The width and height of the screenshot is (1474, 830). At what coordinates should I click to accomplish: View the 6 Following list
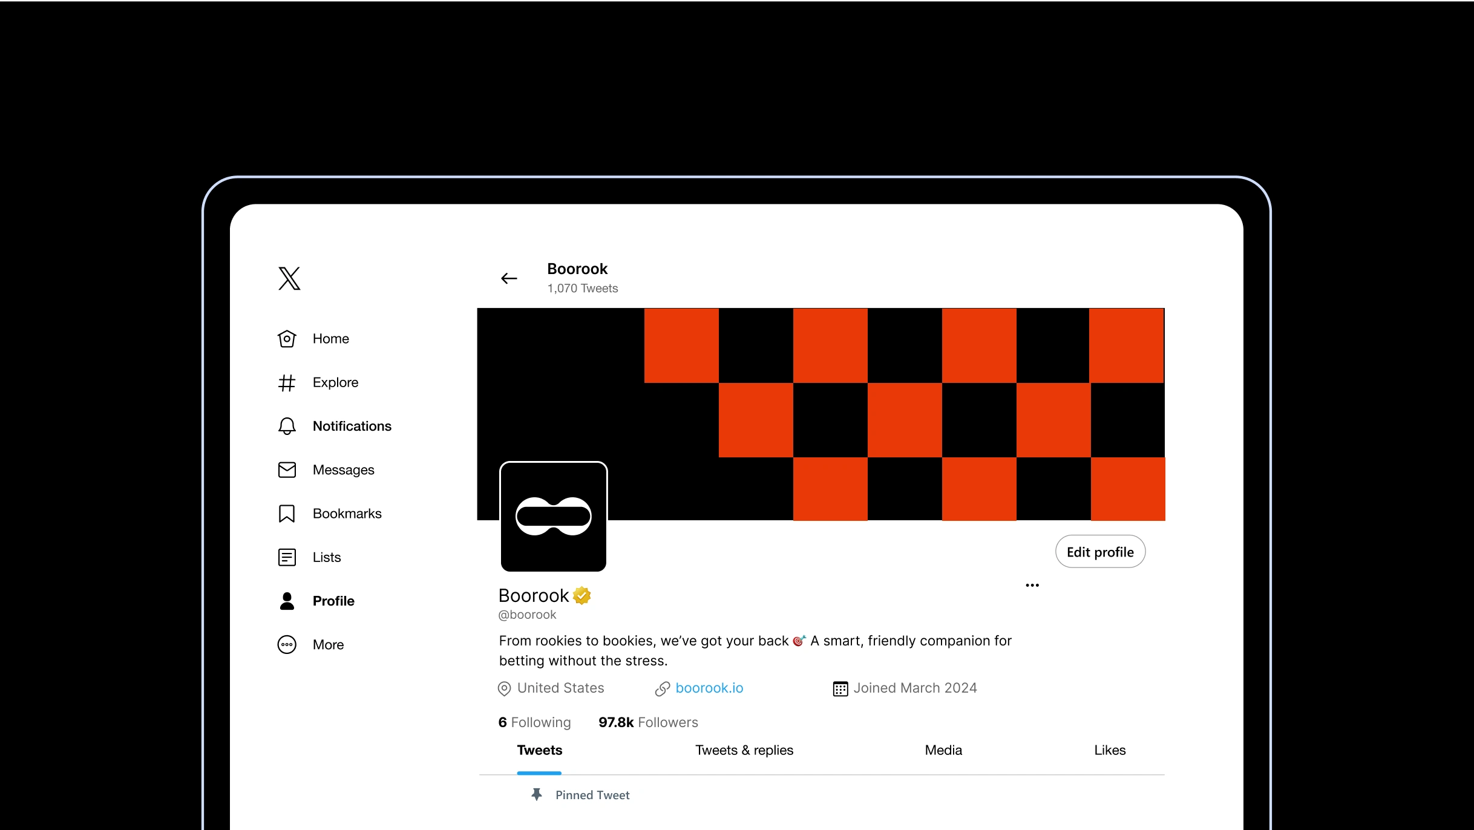534,722
